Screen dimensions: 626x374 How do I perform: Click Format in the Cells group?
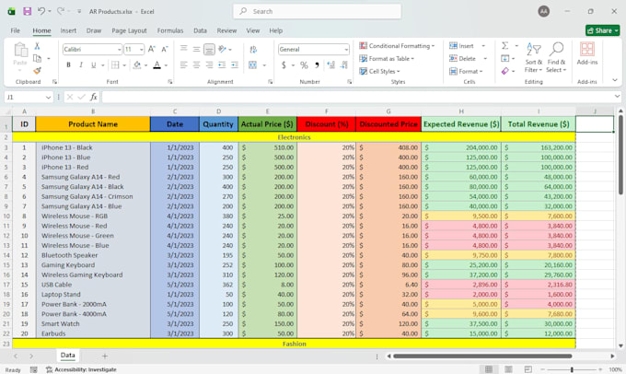(466, 71)
